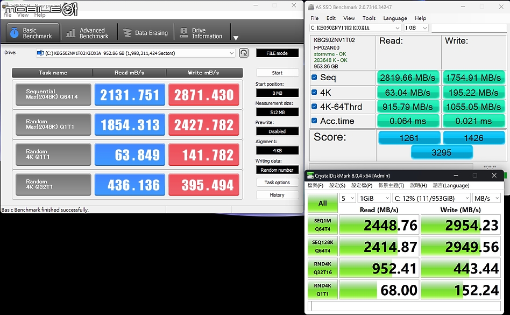The height and width of the screenshot is (315, 510).
Task: Click the 'stornvme - OK' driver status text
Action: pos(330,54)
